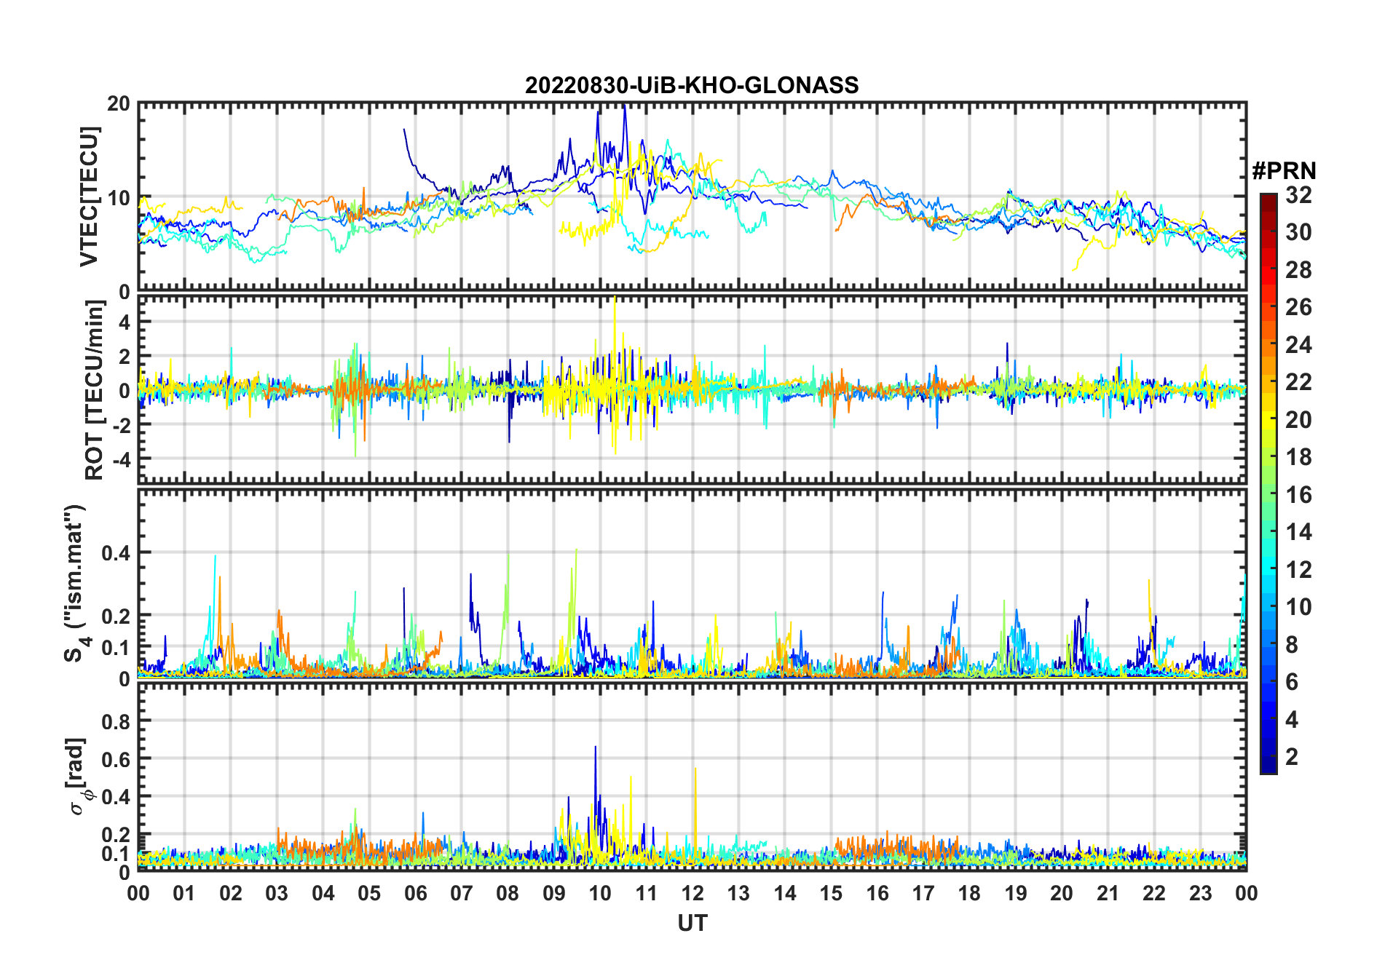Click colorbar tick label 6
This screenshot has width=1385, height=968.
coord(1292,682)
